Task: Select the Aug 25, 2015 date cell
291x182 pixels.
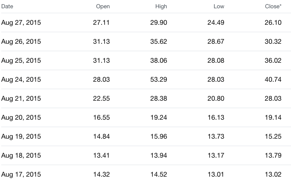Action: click(21, 61)
